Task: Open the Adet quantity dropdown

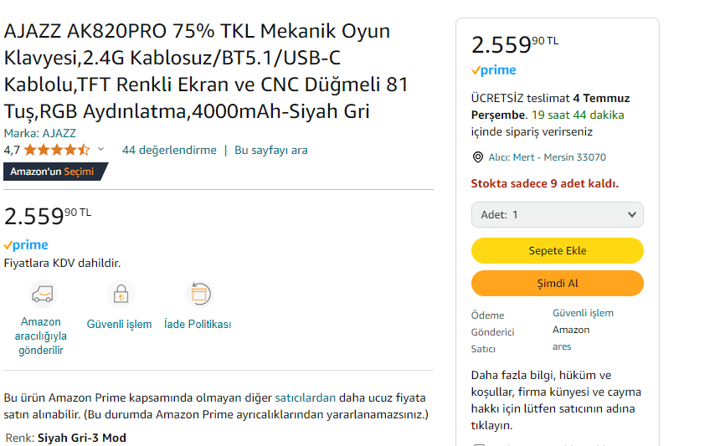Action: 558,214
